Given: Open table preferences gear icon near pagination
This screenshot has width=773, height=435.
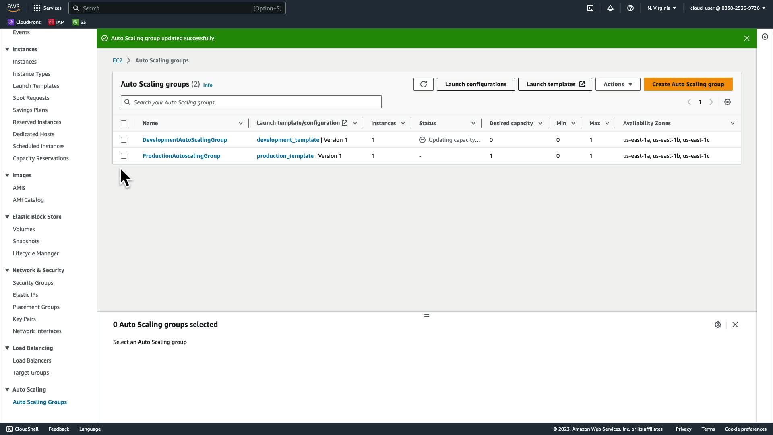Looking at the screenshot, I should (728, 102).
